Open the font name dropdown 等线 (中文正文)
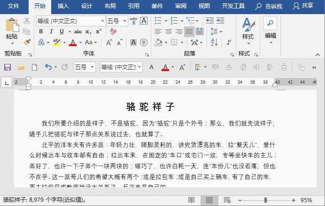 (71, 21)
